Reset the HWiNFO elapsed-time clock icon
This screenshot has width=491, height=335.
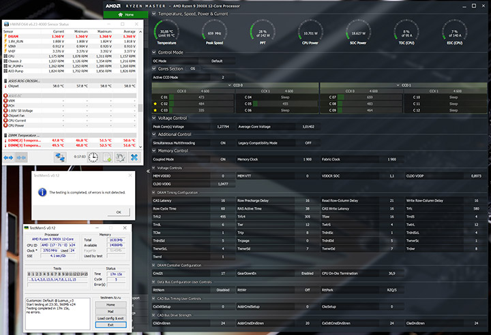pyautogui.click(x=93, y=157)
